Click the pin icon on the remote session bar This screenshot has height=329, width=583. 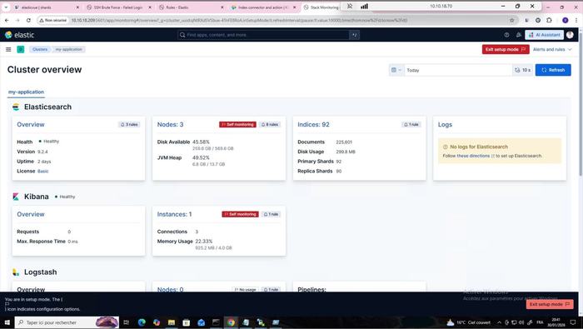coord(350,6)
